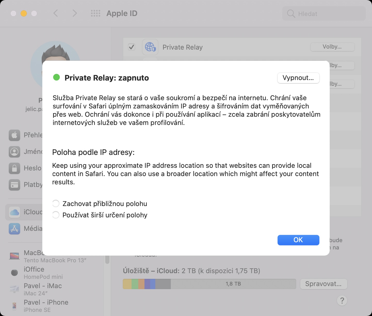Open the Heslo section lock icon

(x=14, y=168)
